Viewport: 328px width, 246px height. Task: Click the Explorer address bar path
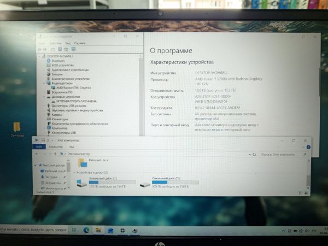tap(79, 154)
